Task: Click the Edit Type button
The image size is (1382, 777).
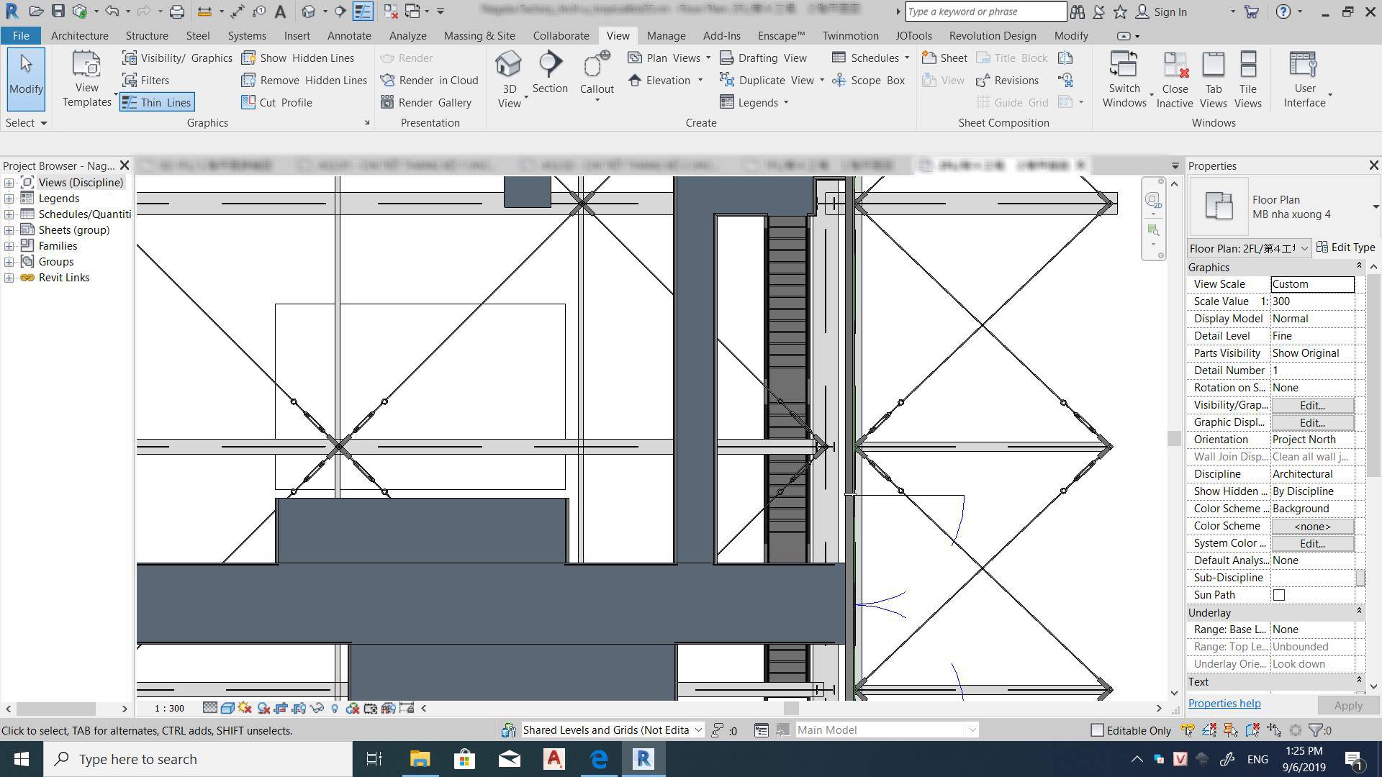Action: click(1345, 247)
